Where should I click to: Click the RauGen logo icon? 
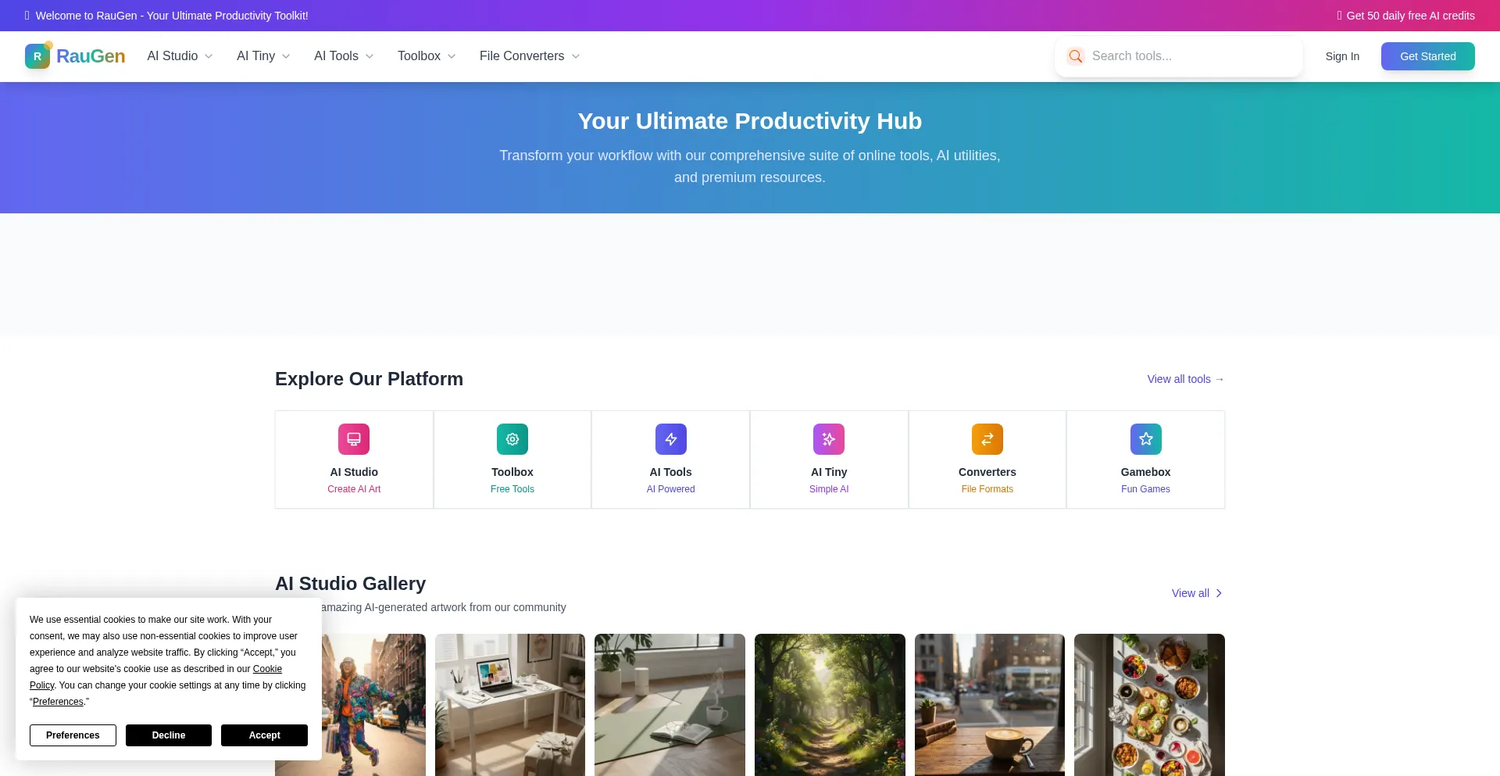(x=37, y=56)
